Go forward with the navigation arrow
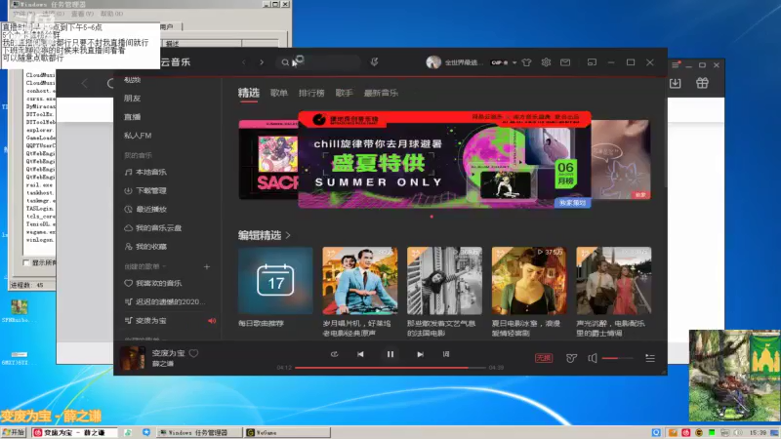This screenshot has height=439, width=781. coord(262,62)
